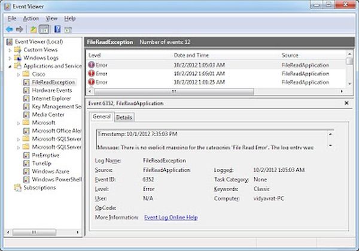Click the Media Center log icon
Image resolution: width=359 pixels, height=251 pixels.
click(26, 114)
